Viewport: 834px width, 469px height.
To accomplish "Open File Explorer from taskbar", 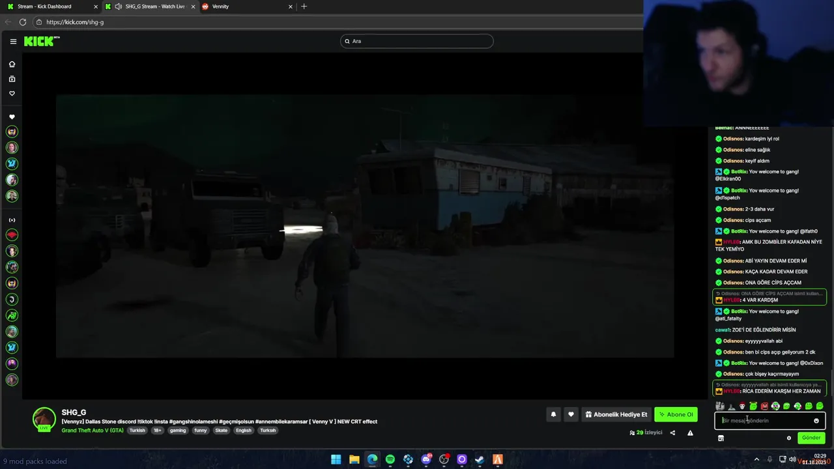I will coord(354,460).
